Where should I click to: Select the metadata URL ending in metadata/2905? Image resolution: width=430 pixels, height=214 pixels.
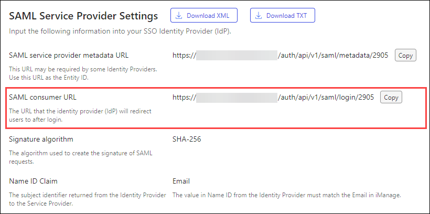pos(280,56)
